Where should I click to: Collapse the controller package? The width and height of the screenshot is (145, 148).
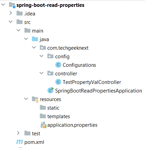click(41, 73)
